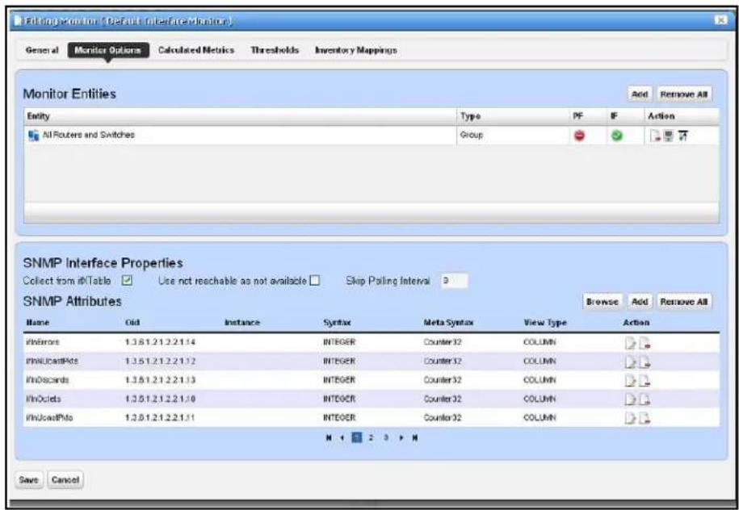The width and height of the screenshot is (739, 510).
Task: Edit the ifInNUcastPkts attribute via its icon
Action: click(x=630, y=362)
